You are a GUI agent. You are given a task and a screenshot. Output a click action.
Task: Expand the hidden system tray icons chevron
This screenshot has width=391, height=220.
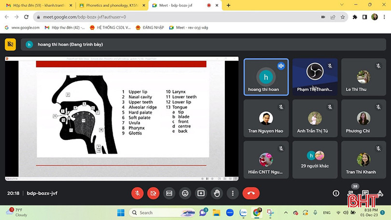point(286,213)
